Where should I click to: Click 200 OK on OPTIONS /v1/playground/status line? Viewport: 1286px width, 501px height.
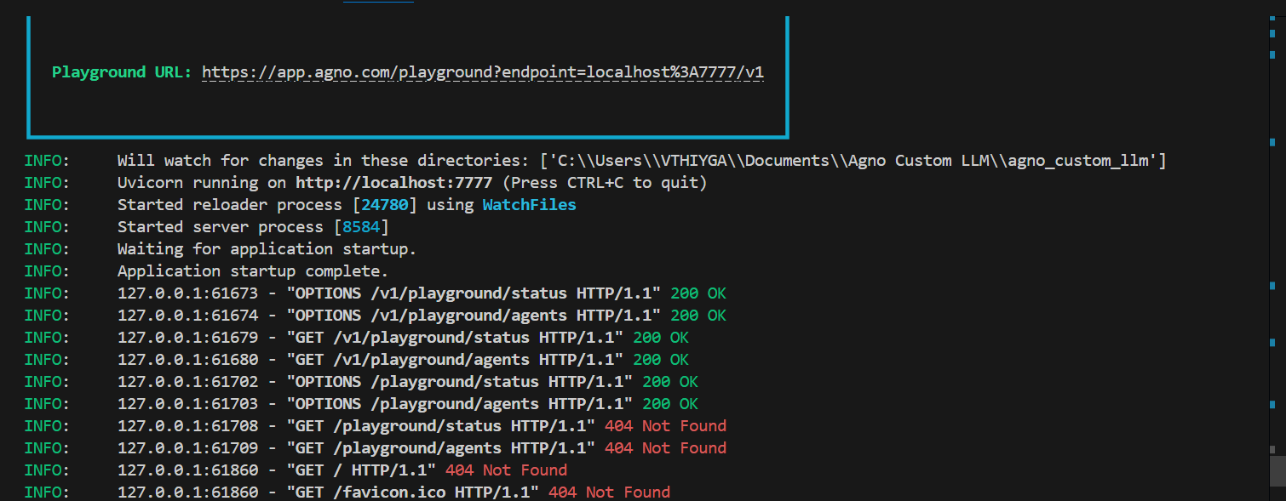tap(698, 293)
